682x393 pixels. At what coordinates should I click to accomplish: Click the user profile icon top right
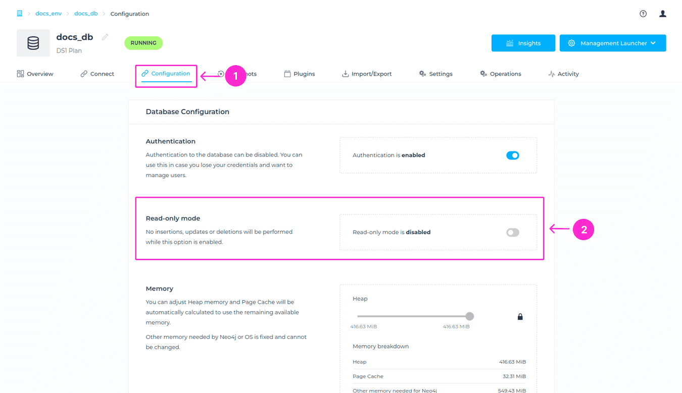coord(662,14)
